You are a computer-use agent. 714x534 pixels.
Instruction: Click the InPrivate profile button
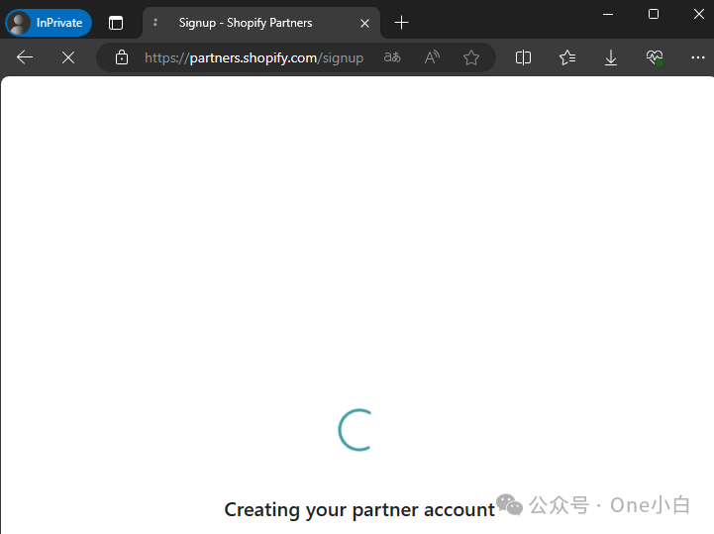point(49,23)
